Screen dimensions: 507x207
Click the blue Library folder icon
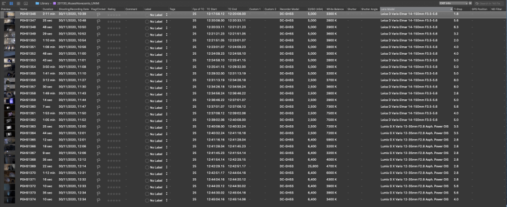pyautogui.click(x=37, y=3)
